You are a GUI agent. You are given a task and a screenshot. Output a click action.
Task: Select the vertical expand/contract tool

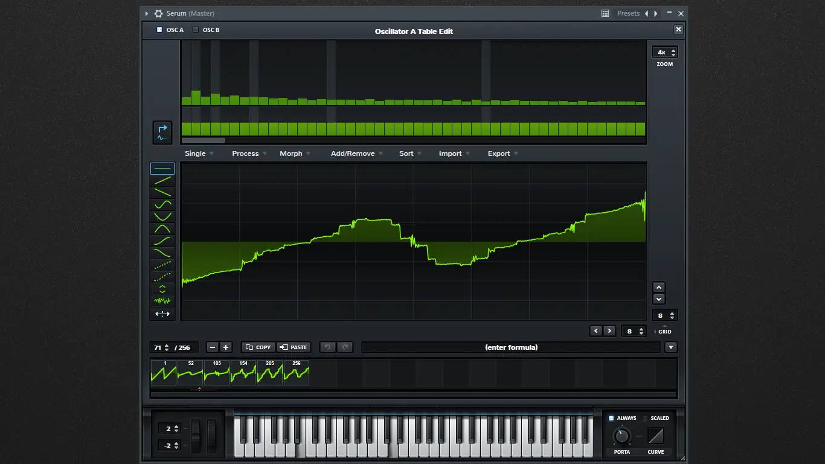[x=162, y=289]
